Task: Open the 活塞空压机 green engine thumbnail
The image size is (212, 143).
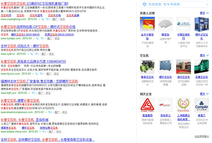Action: click(x=202, y=66)
